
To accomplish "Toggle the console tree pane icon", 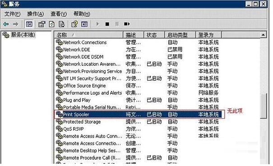I will [x=29, y=24].
